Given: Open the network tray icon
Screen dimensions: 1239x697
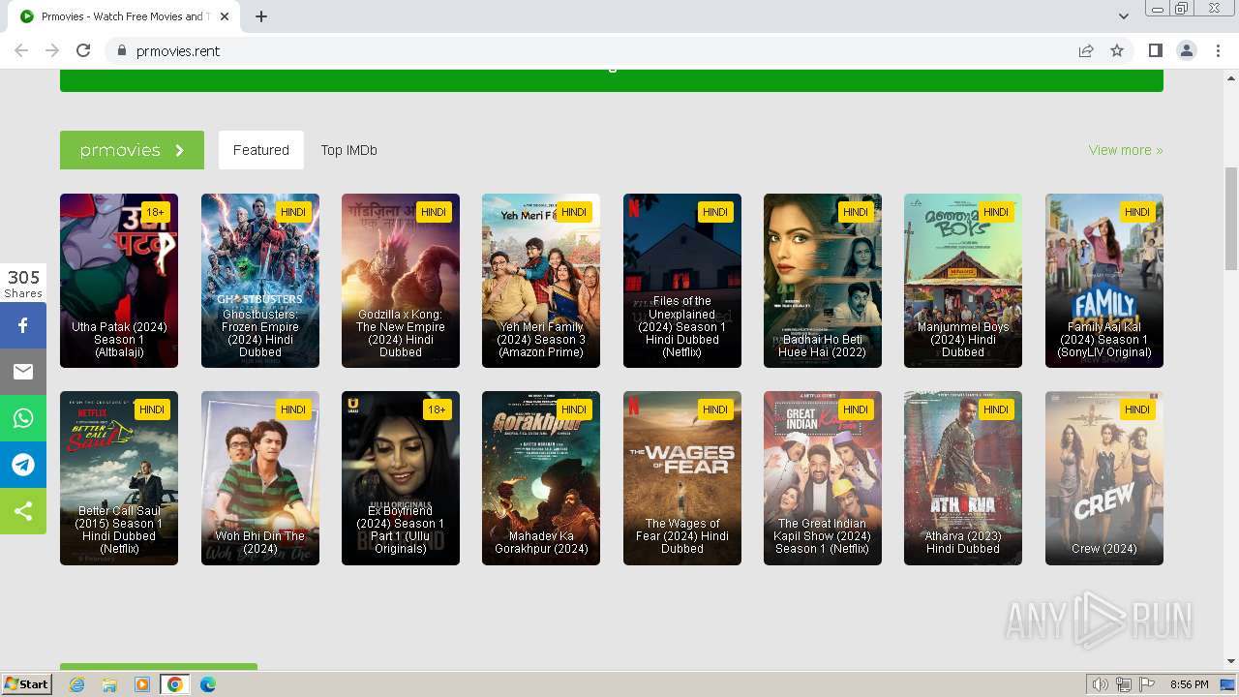Looking at the screenshot, I should pos(1124,684).
